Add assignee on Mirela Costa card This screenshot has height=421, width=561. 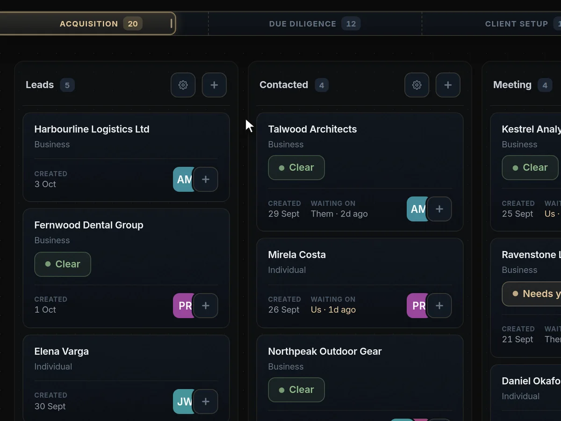[x=439, y=306]
